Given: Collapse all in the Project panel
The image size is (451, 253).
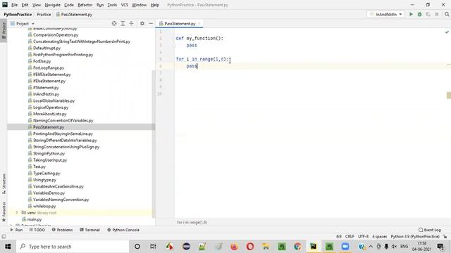Looking at the screenshot, I should (x=132, y=23).
